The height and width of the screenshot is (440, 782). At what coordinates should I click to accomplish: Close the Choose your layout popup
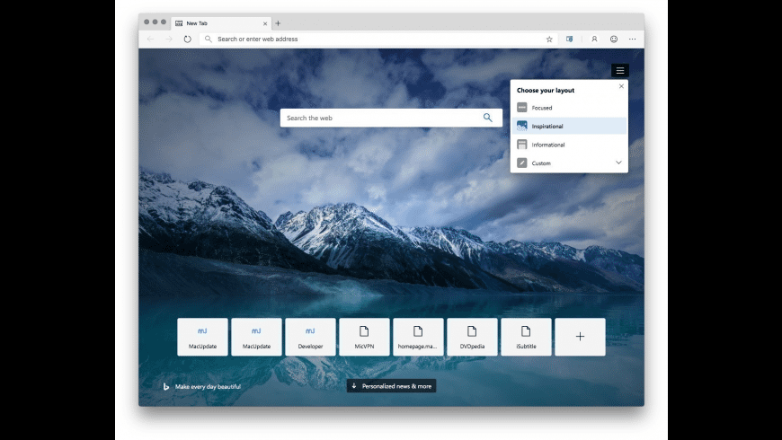[x=621, y=86]
